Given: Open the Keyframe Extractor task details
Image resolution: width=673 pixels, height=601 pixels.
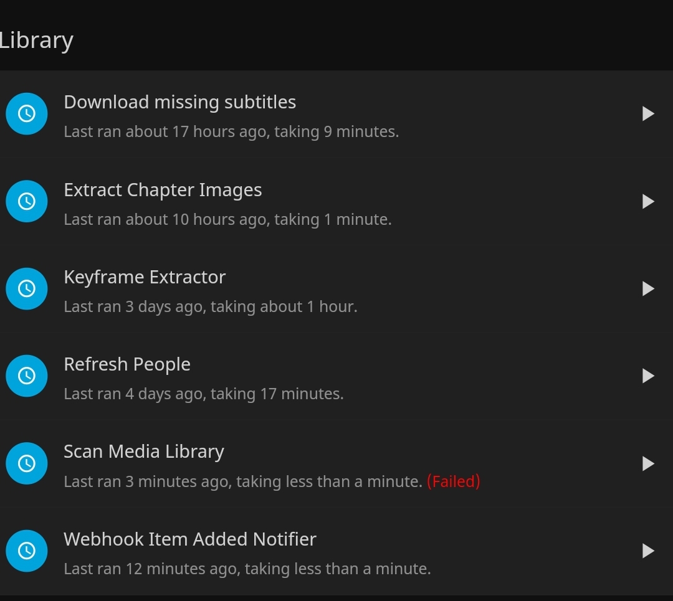Looking at the screenshot, I should pyautogui.click(x=145, y=277).
